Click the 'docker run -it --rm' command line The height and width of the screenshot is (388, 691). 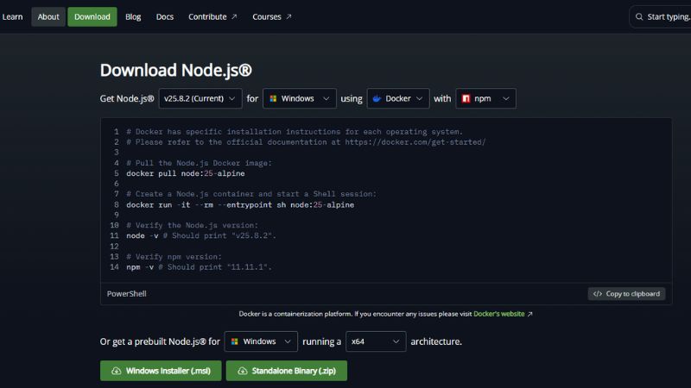coord(240,205)
